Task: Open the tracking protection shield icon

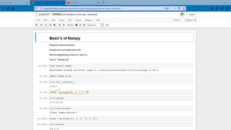Action: pyautogui.click(x=36, y=8)
